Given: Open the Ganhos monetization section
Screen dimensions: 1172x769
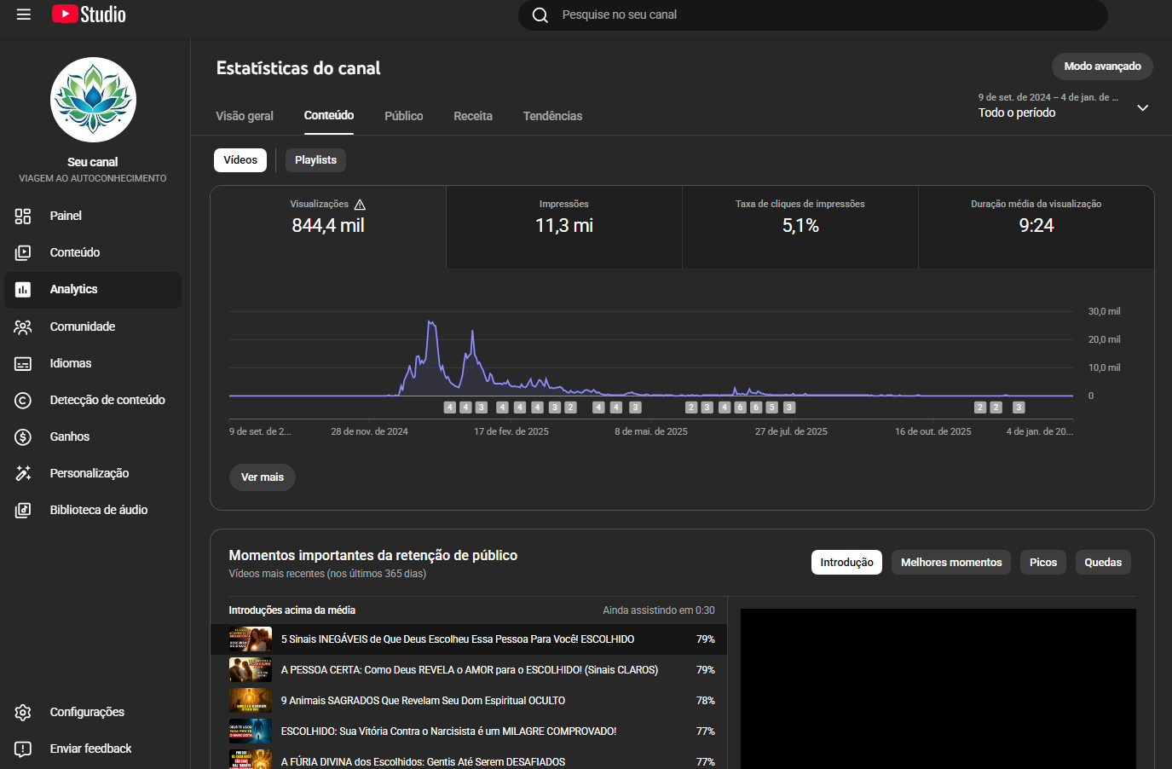Looking at the screenshot, I should (93, 437).
